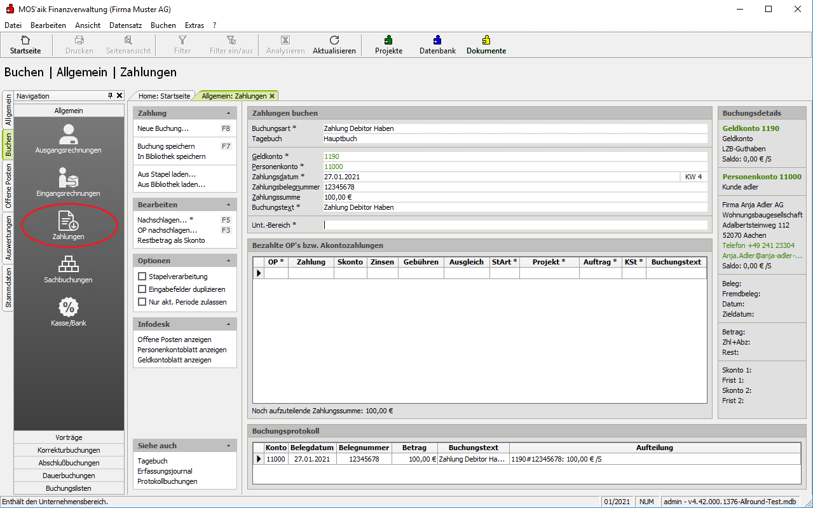Select Sachbuchungen navigation icon
Screen dimensions: 813x508
point(68,268)
